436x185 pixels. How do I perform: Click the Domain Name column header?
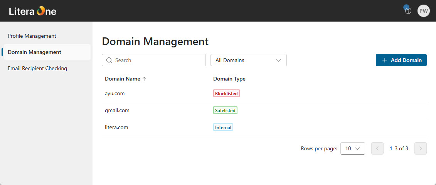pos(123,79)
